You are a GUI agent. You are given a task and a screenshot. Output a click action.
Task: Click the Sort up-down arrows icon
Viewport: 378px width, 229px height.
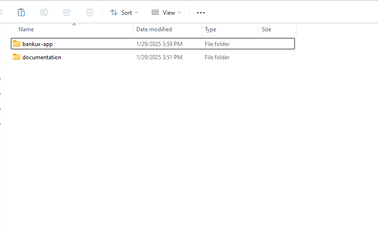click(x=114, y=12)
